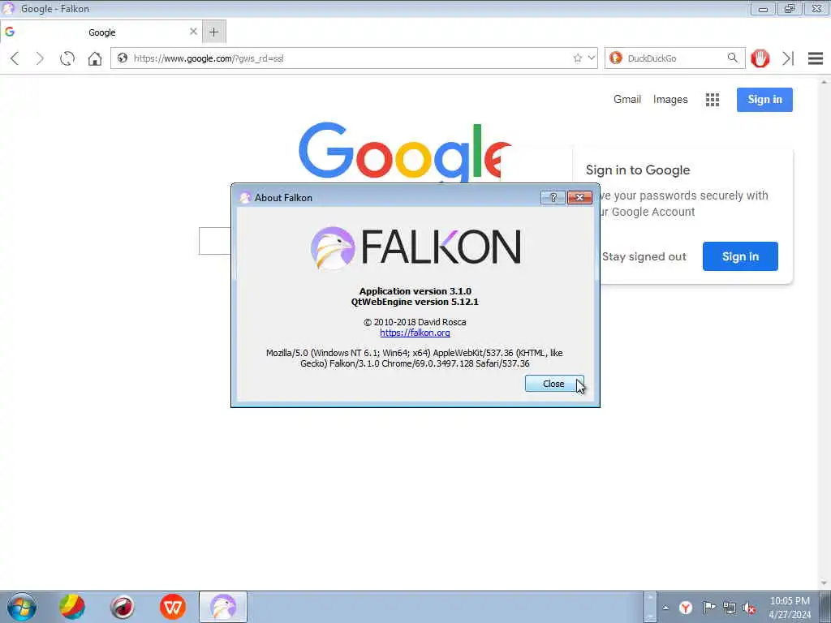This screenshot has width=831, height=623.
Task: Click the top-right Sign in button
Action: click(x=764, y=100)
